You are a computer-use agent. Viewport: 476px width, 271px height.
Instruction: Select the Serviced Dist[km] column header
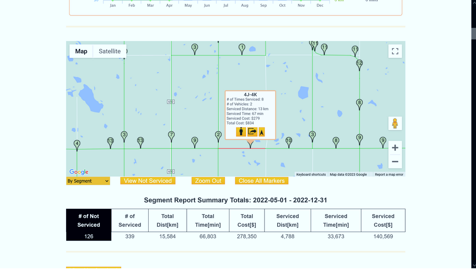pyautogui.click(x=288, y=220)
